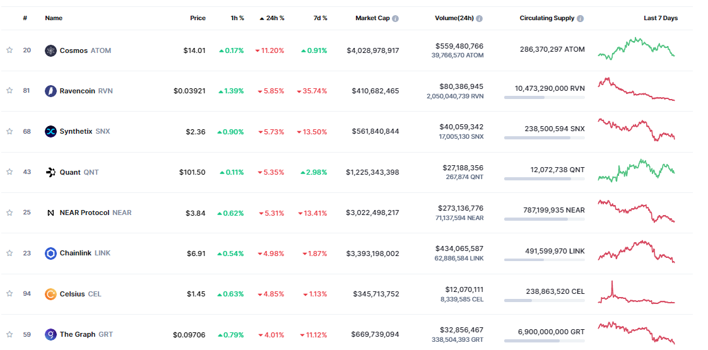This screenshot has width=708, height=350.
Task: Click the NEAR Protocol logo icon
Action: click(x=50, y=213)
